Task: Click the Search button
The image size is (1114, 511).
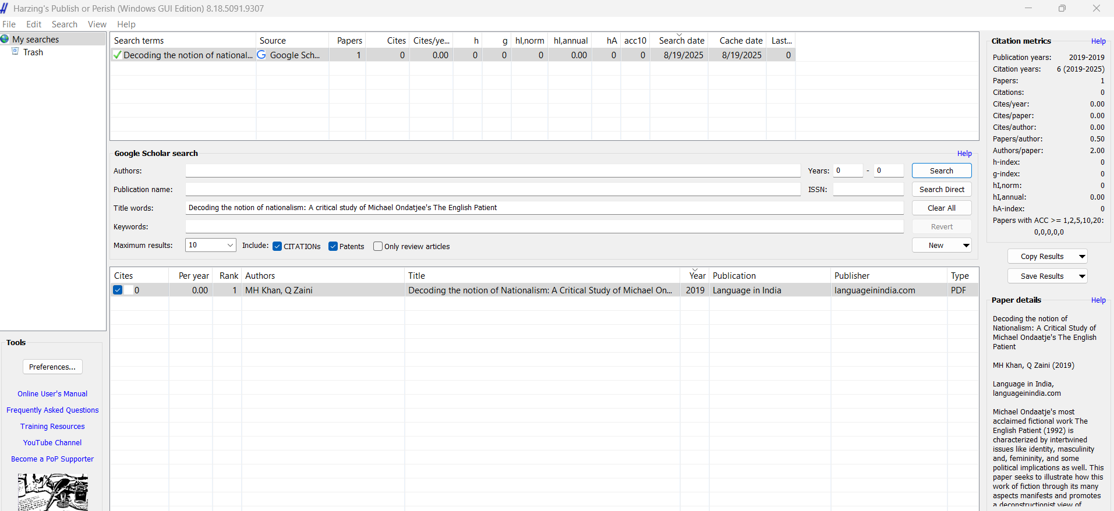Action: 942,171
